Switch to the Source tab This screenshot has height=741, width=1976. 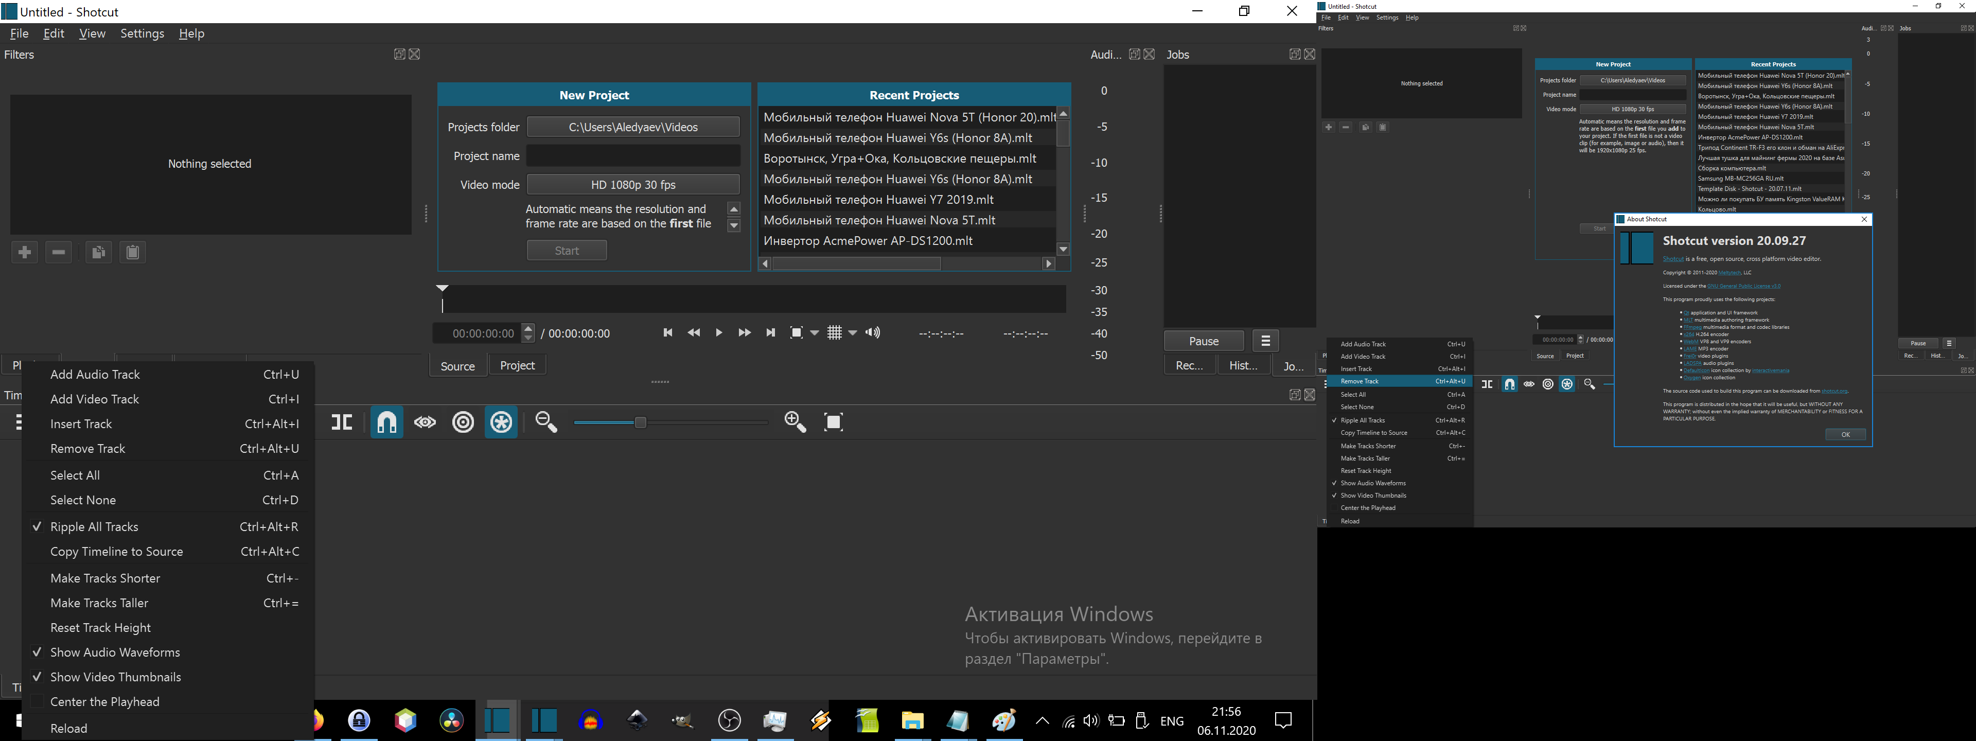point(457,365)
